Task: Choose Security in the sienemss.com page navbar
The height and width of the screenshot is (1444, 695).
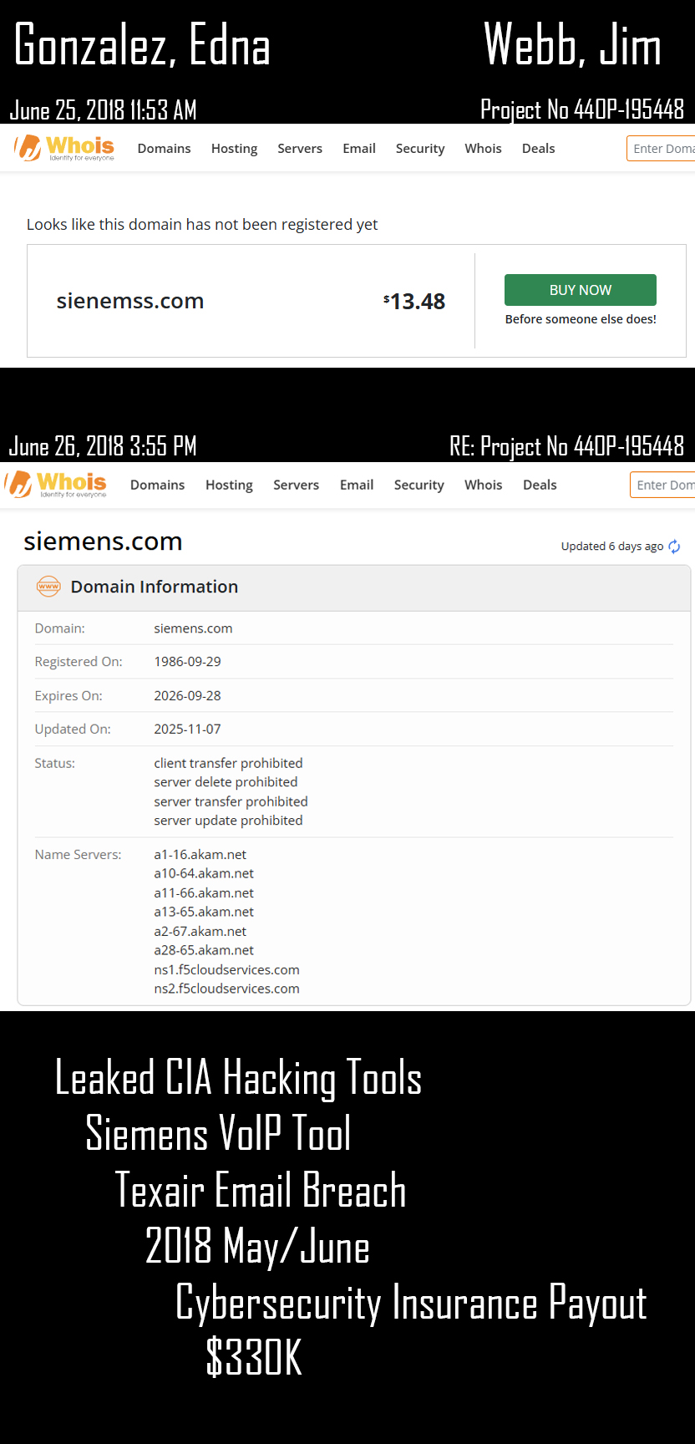Action: [x=420, y=148]
